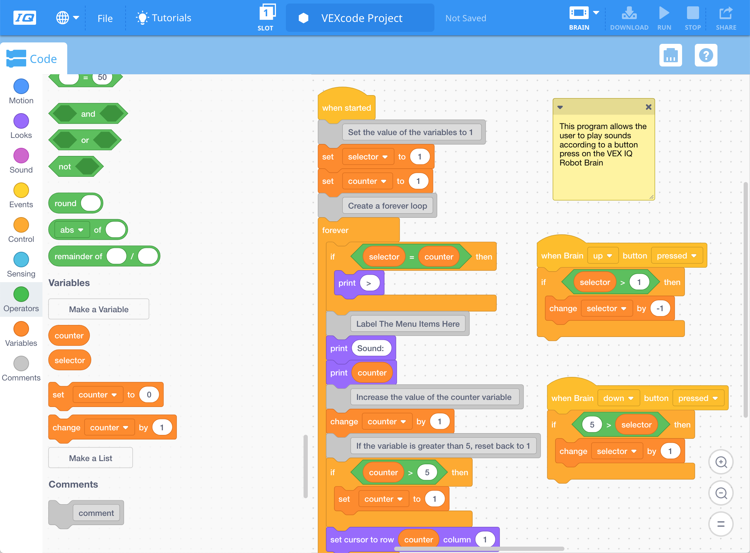Screen dimensions: 750x553
Task: Click Make a Variable button
Action: (x=99, y=309)
